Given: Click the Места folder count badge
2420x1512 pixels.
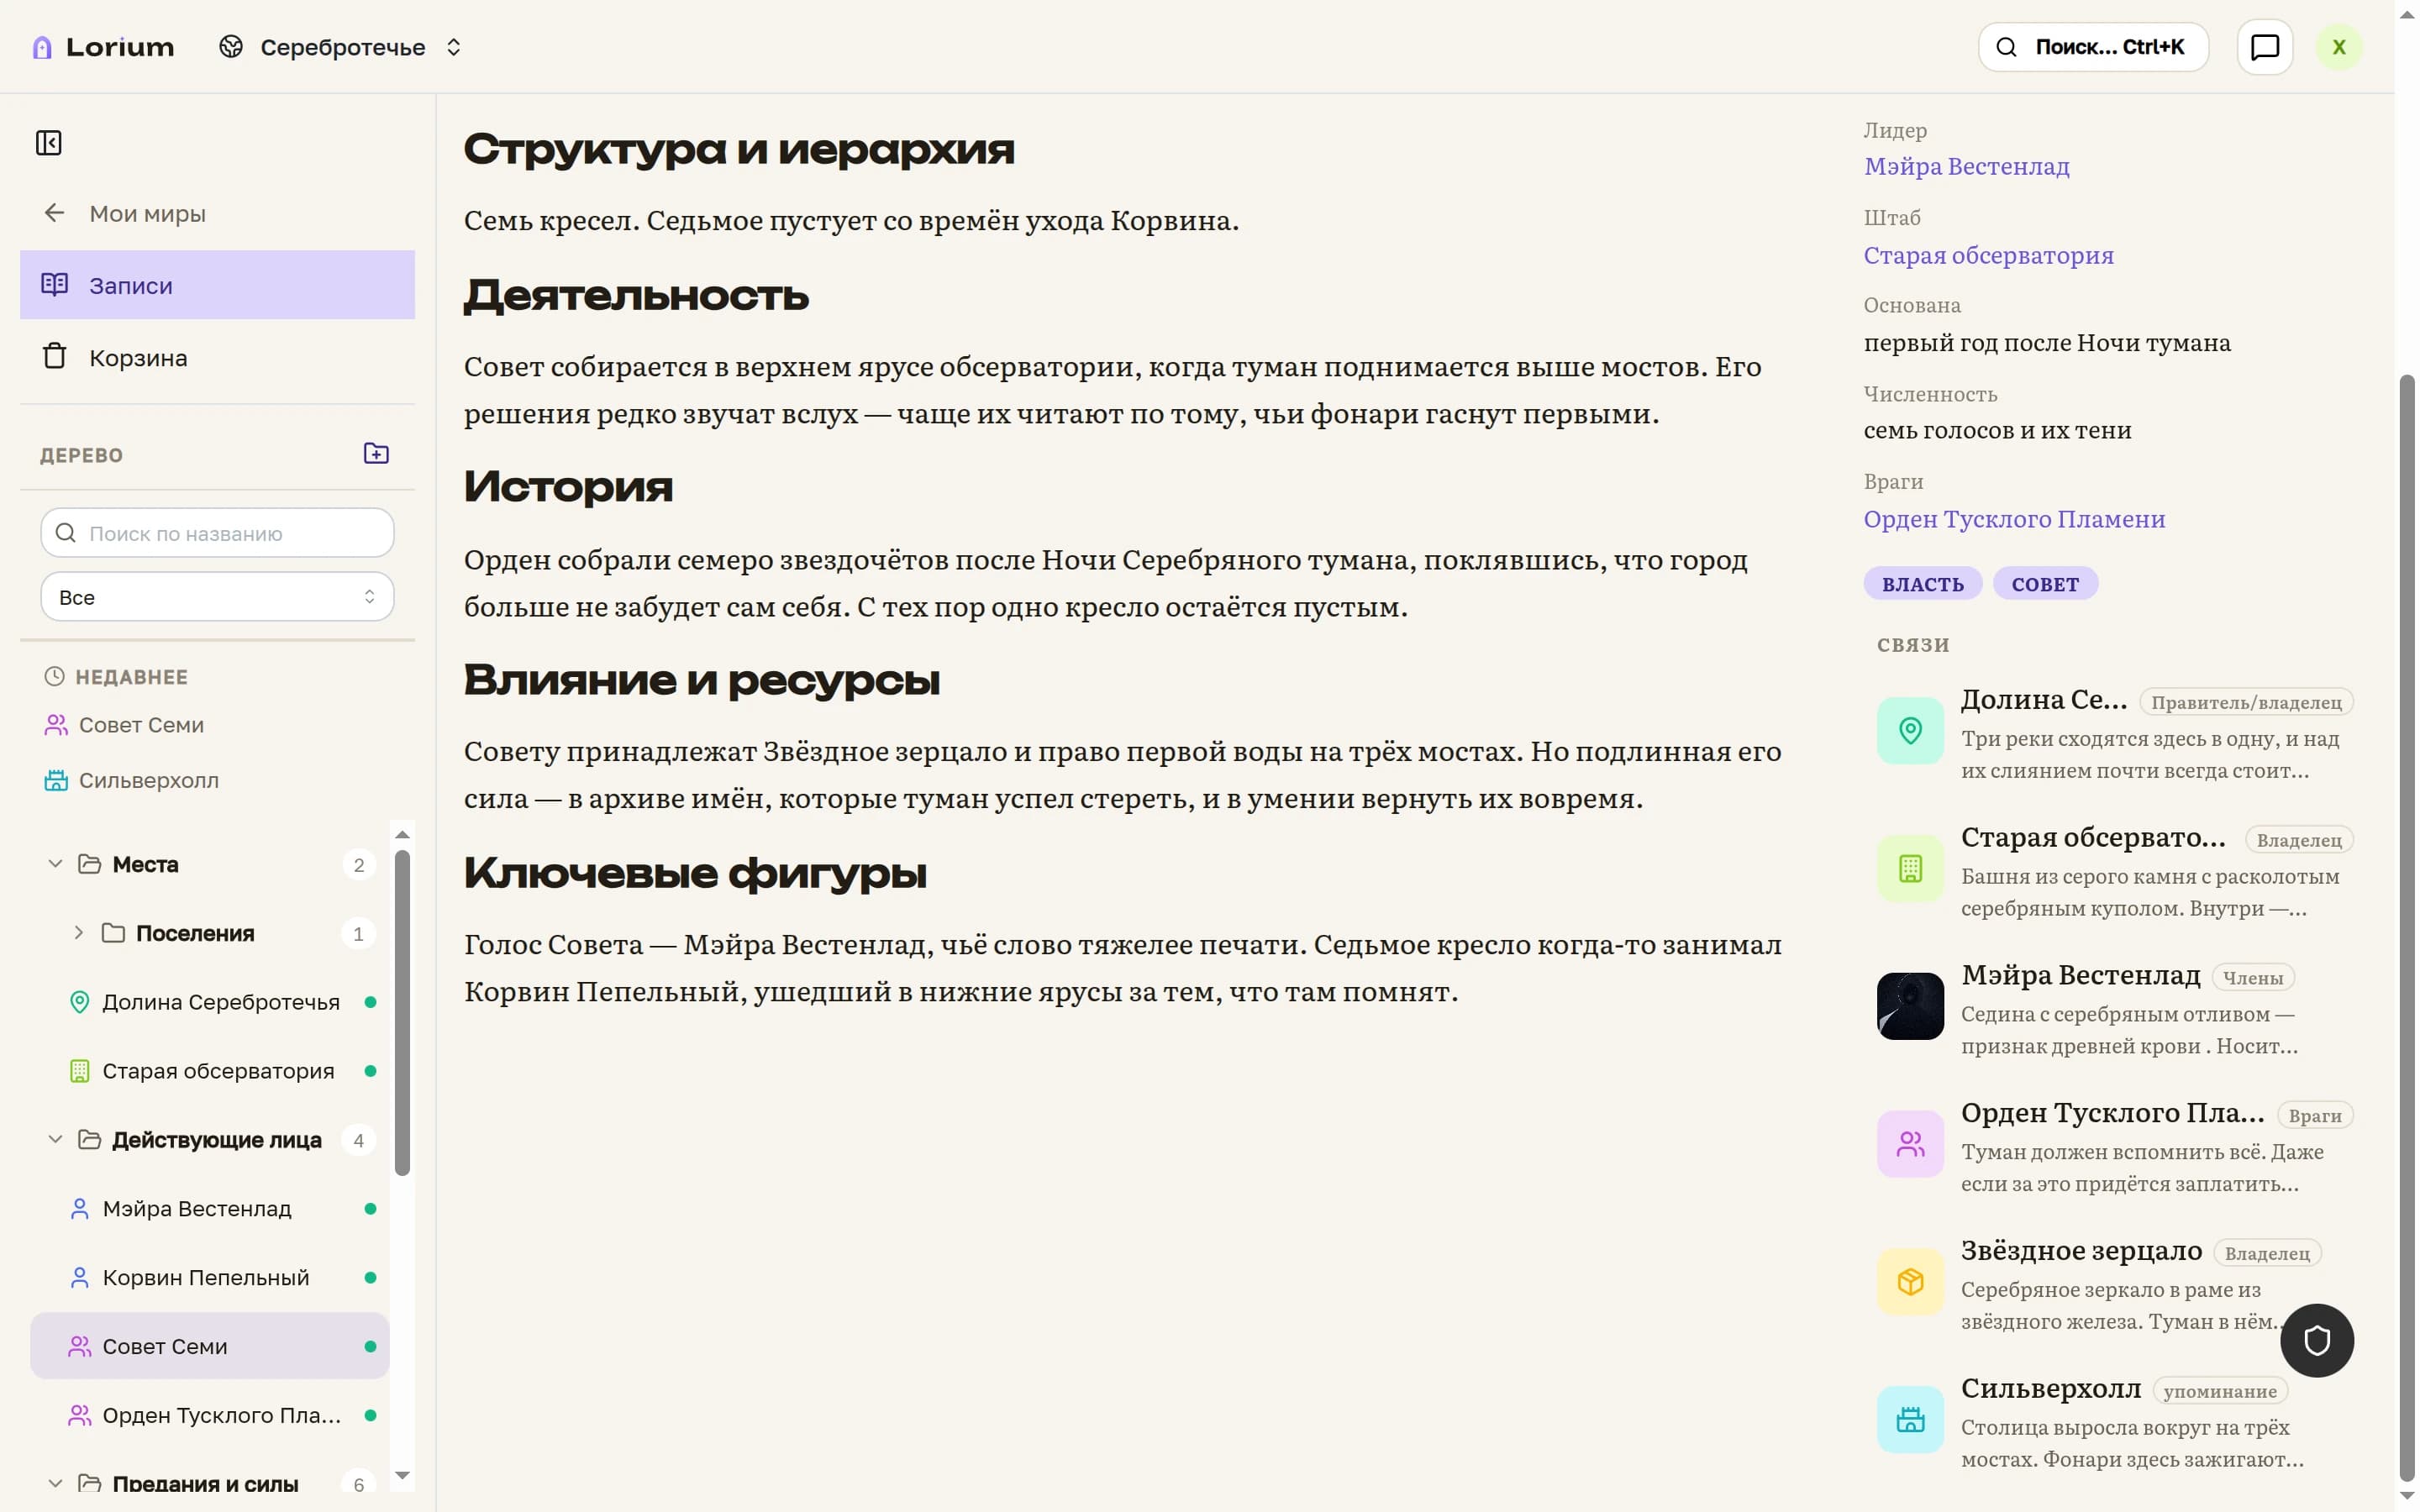Looking at the screenshot, I should [x=358, y=865].
